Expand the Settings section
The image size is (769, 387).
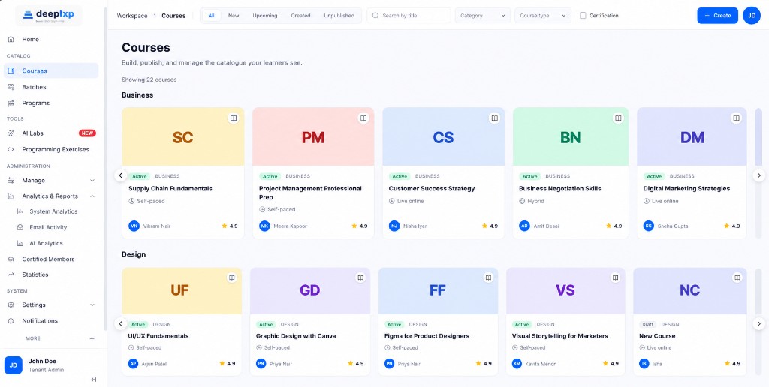coord(51,304)
